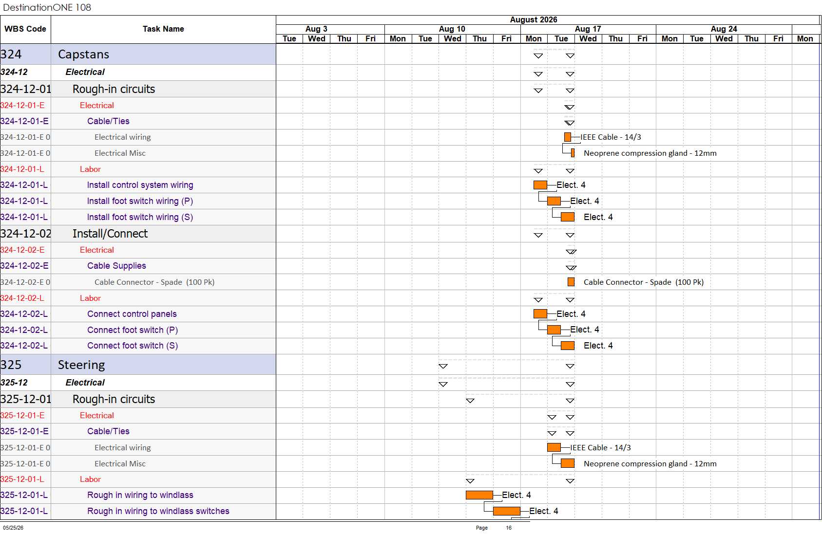
Task: Click the Cable Connector - Spade orange bar
Action: coord(571,282)
